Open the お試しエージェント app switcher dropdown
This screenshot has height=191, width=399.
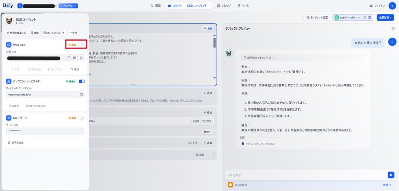[x=198, y=5]
